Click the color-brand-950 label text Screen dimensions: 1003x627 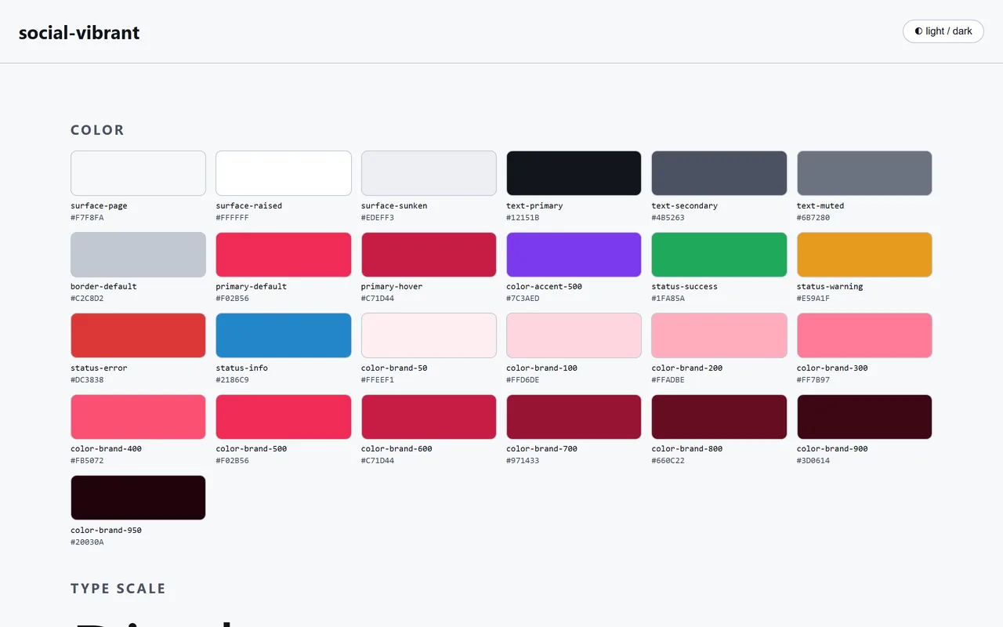[x=107, y=531]
